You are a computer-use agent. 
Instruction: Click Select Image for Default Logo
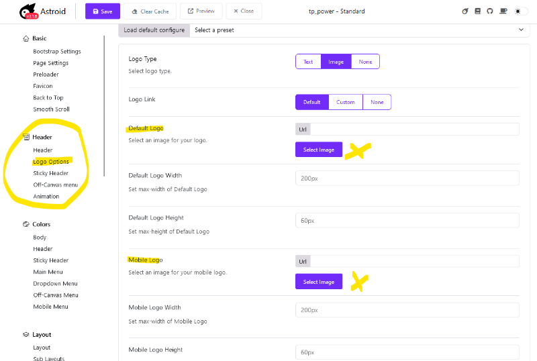point(319,150)
